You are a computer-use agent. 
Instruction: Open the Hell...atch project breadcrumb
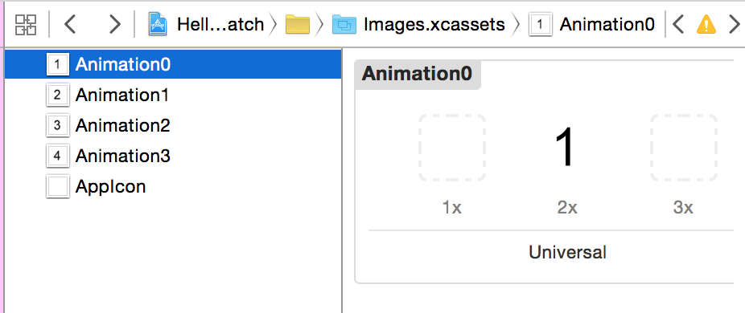220,24
